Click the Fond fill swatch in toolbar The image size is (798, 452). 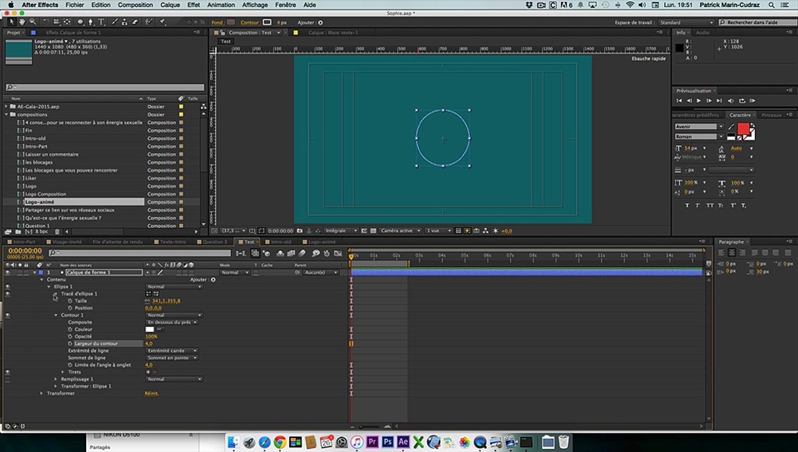pyautogui.click(x=231, y=23)
